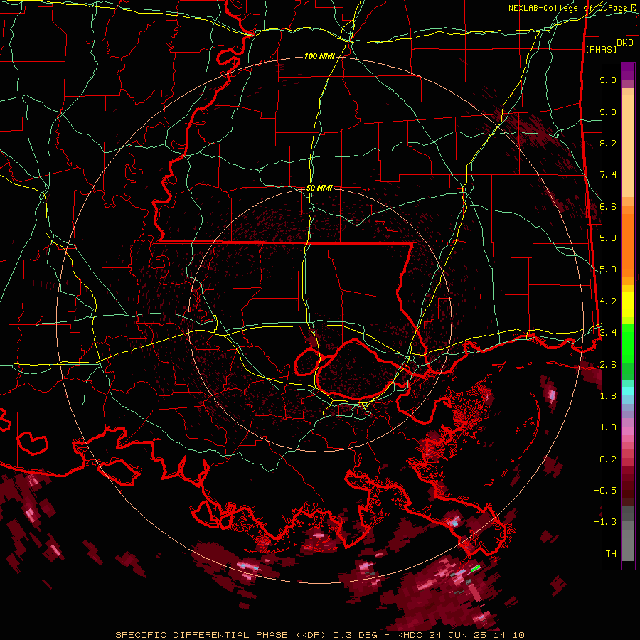Select the yellow segment of the color bar

pos(628,304)
